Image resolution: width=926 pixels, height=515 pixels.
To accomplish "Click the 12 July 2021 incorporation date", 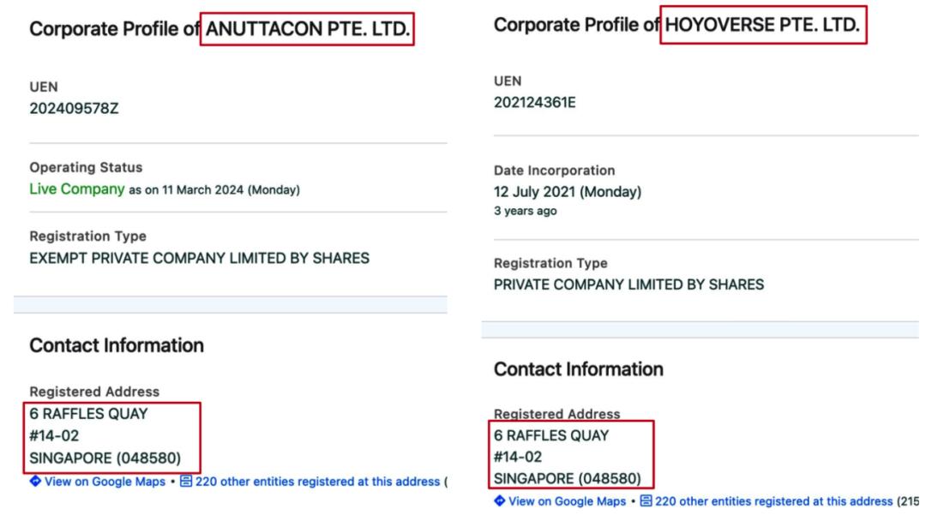I will click(567, 191).
